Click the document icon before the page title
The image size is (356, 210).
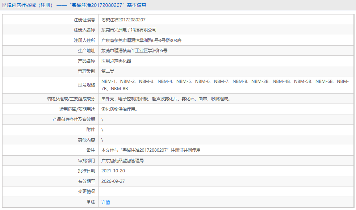tap(4, 5)
